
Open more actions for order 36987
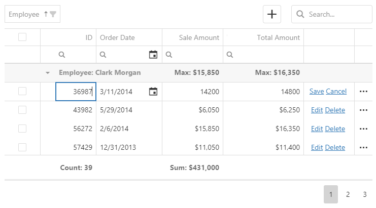pyautogui.click(x=363, y=92)
